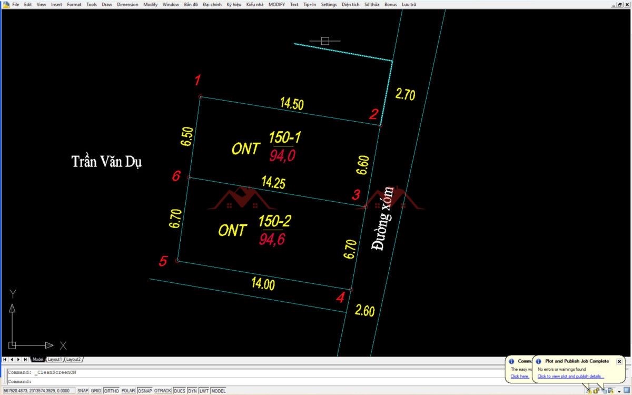Click the communication center warning icon
The image size is (632, 395).
(588, 391)
